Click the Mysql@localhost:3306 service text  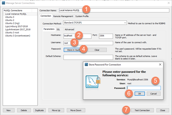point(138,80)
